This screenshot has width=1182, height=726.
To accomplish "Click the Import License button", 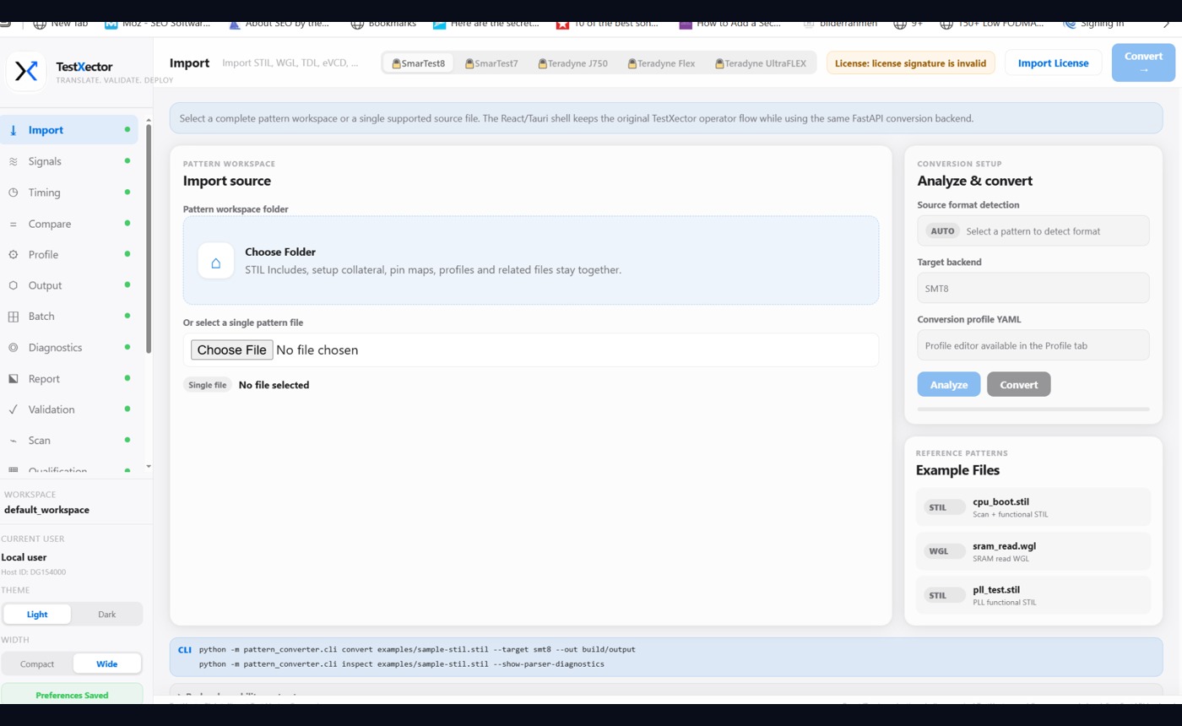I will pyautogui.click(x=1053, y=63).
